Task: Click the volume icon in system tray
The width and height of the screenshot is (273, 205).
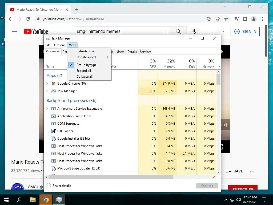Action: click(239, 200)
